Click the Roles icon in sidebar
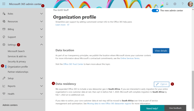This screenshot has width=194, height=111. (4, 14)
